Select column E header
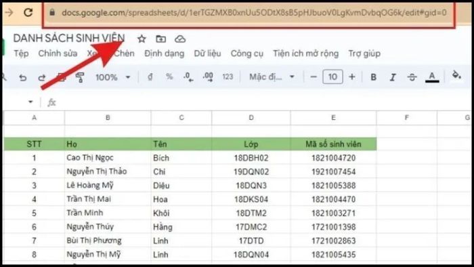This screenshot has width=474, height=267. [x=333, y=118]
